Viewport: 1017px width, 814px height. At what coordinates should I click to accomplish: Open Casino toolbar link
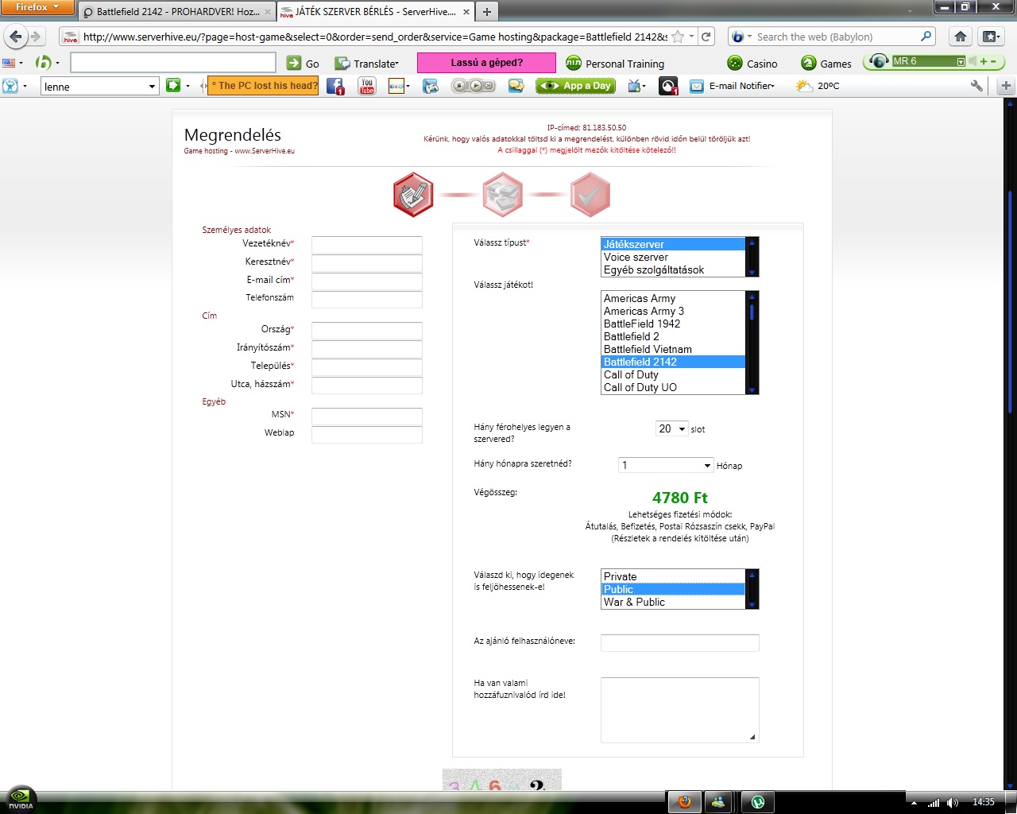coord(752,64)
